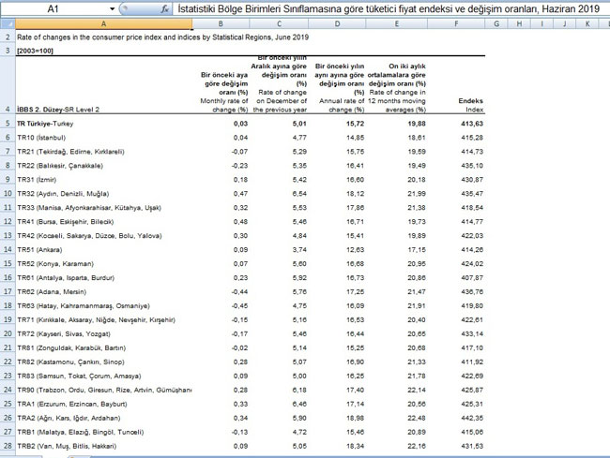Click 'TR10 (İstanbul)' cell
The height and width of the screenshot is (458, 610).
coord(41,138)
